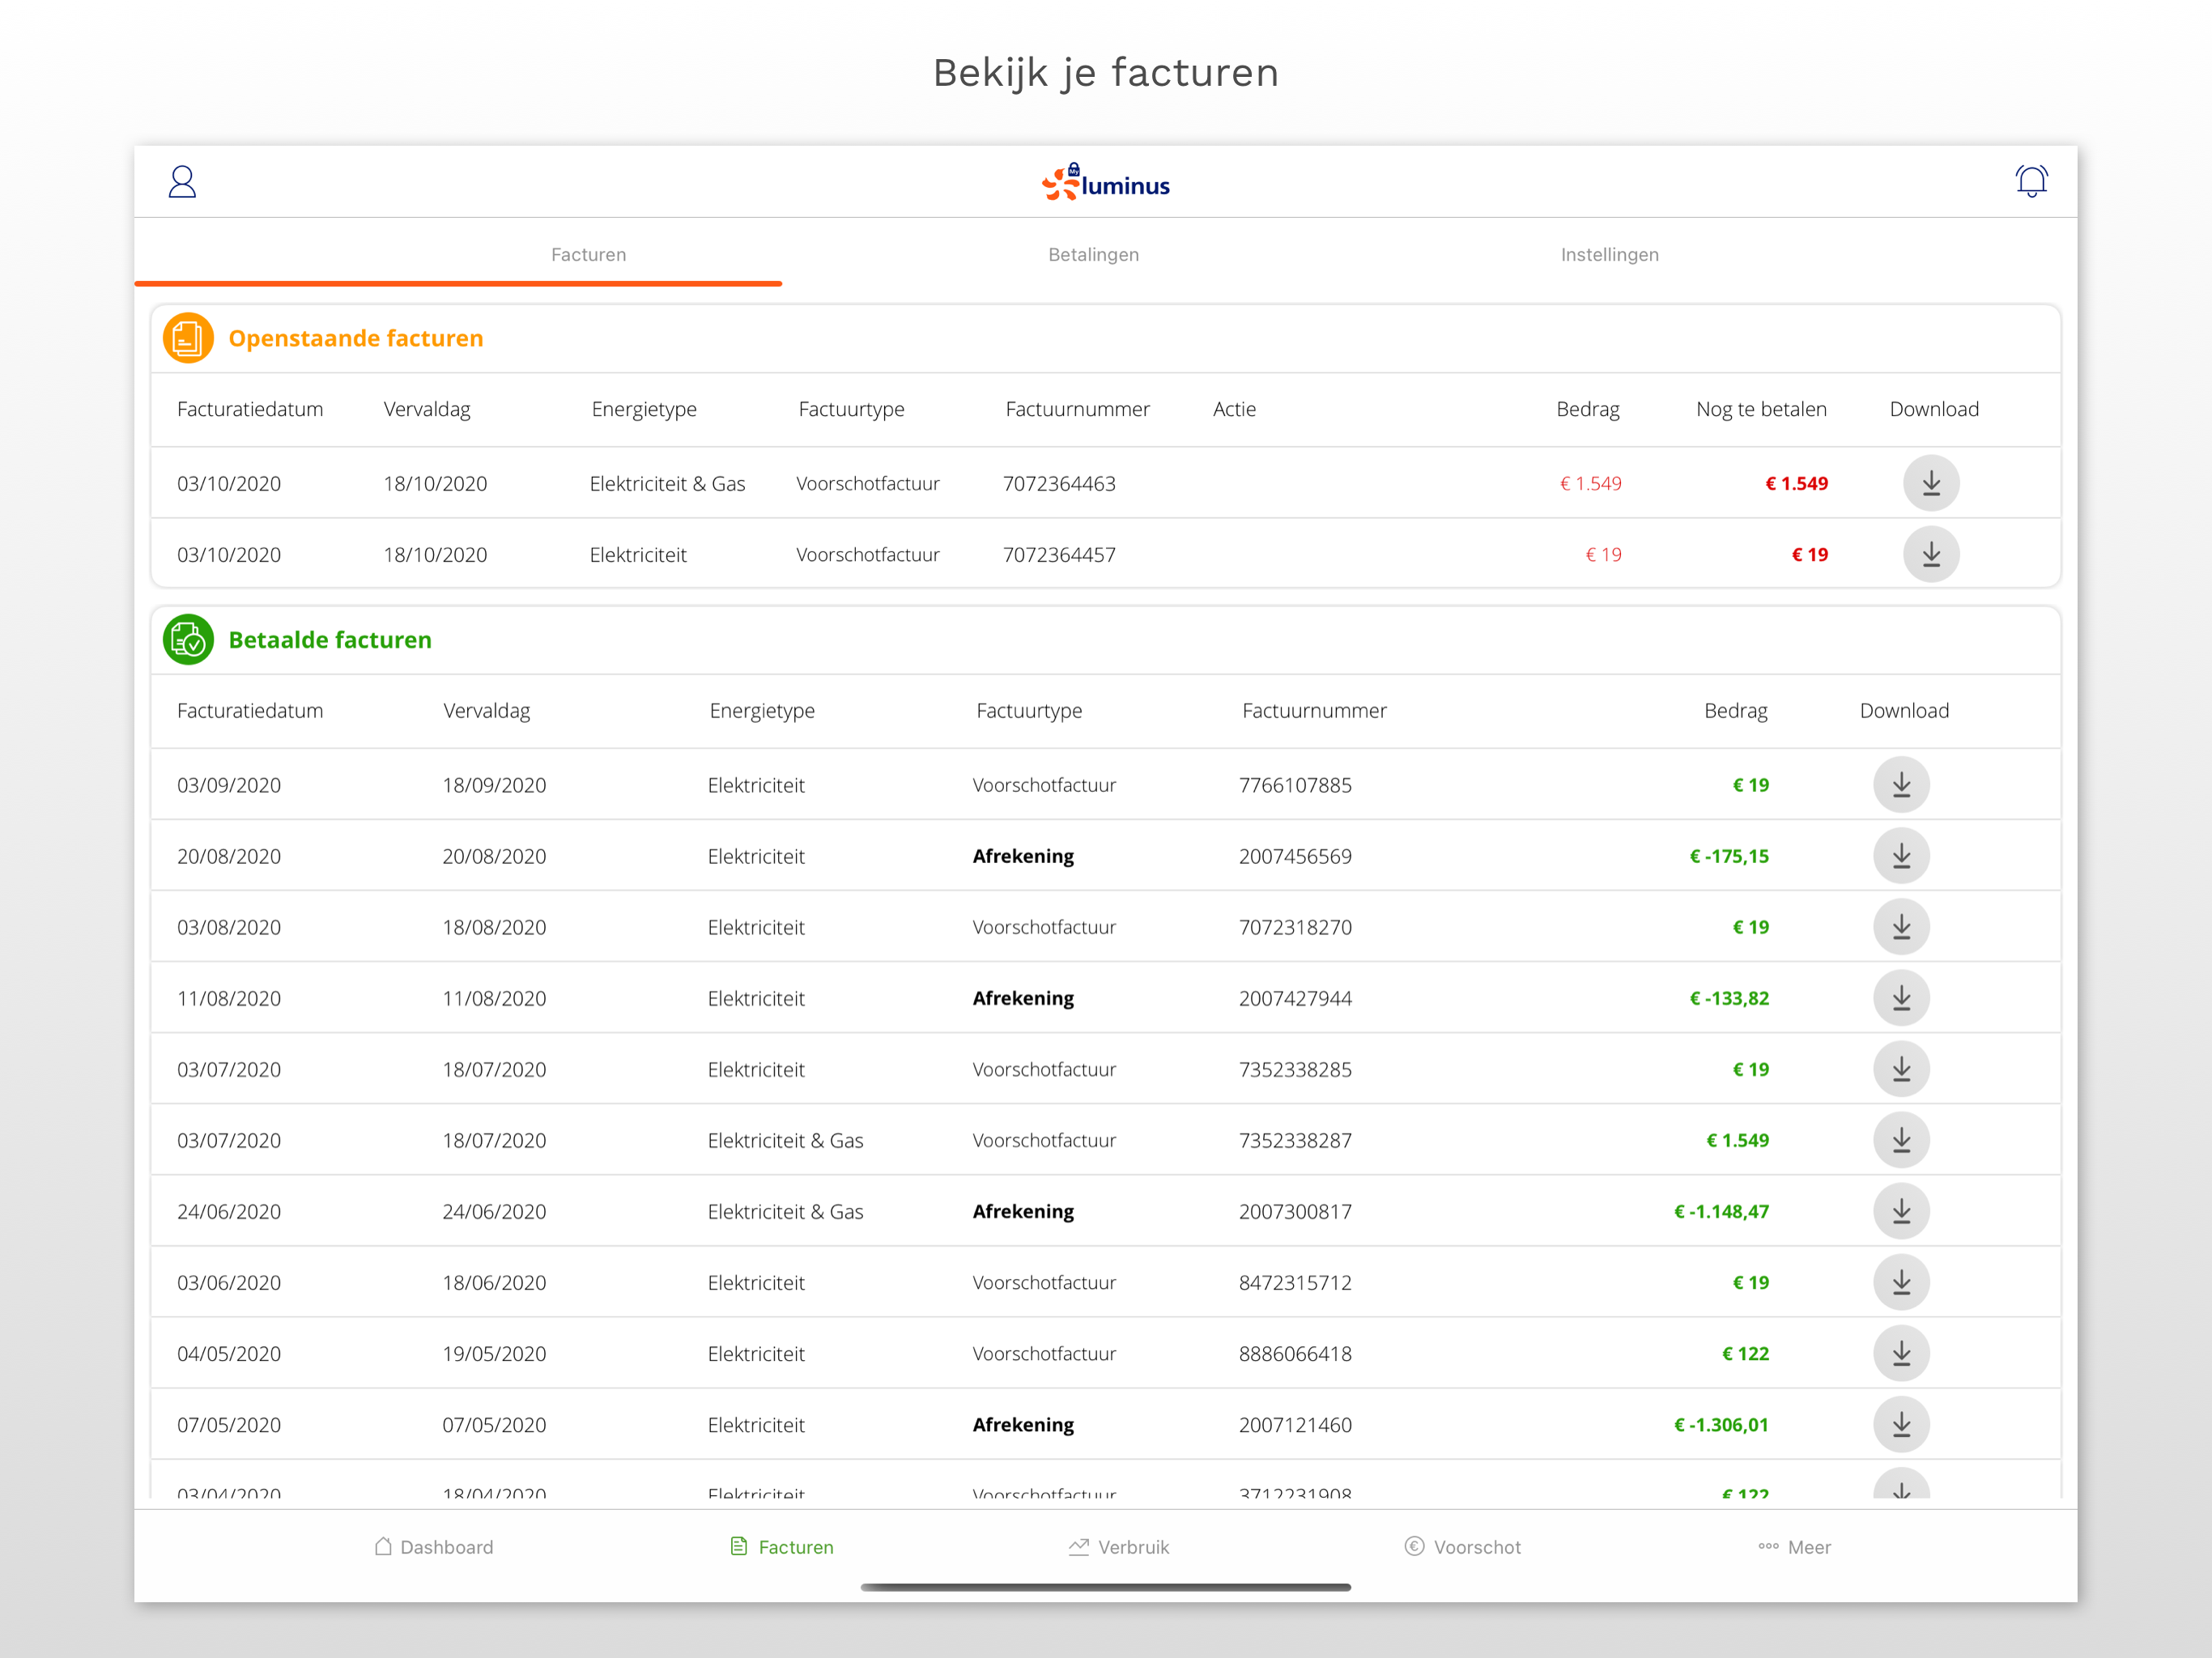
Task: Click the Luminus logo
Action: [x=1106, y=184]
